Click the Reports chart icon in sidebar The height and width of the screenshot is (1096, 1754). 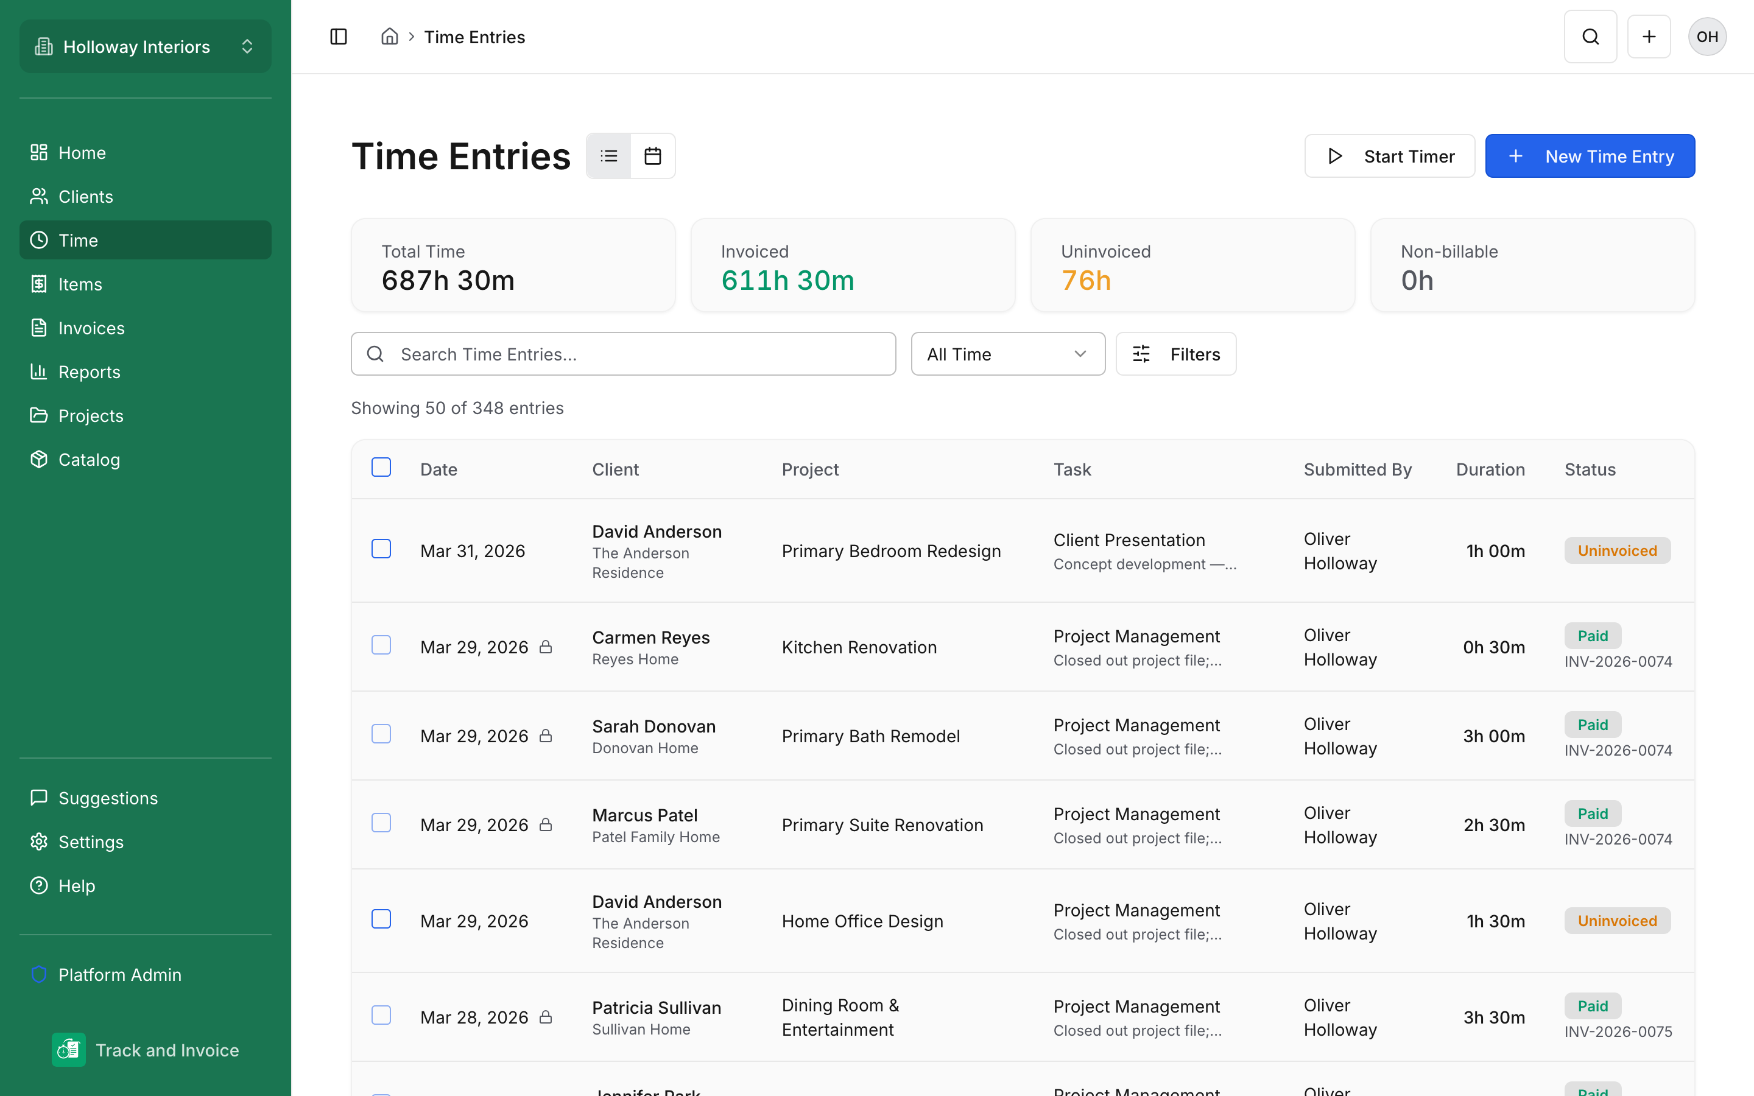39,372
